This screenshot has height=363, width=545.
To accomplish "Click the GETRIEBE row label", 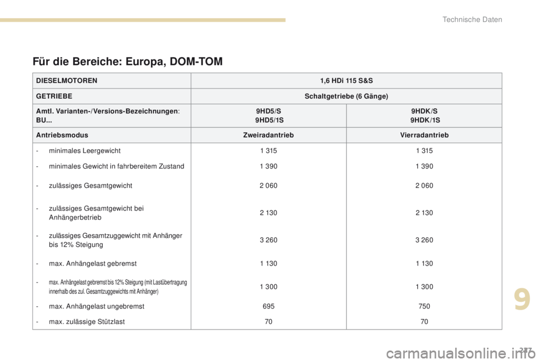I will 56,96.
